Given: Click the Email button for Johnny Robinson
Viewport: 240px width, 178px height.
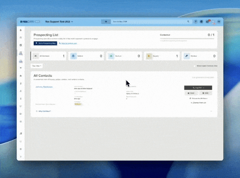Looking at the screenshot, I should click(x=191, y=93).
